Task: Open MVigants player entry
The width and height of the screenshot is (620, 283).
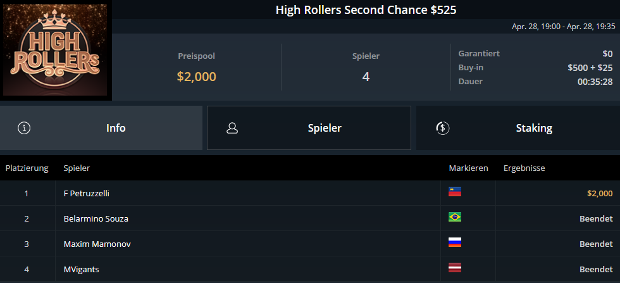Action: [x=81, y=270]
